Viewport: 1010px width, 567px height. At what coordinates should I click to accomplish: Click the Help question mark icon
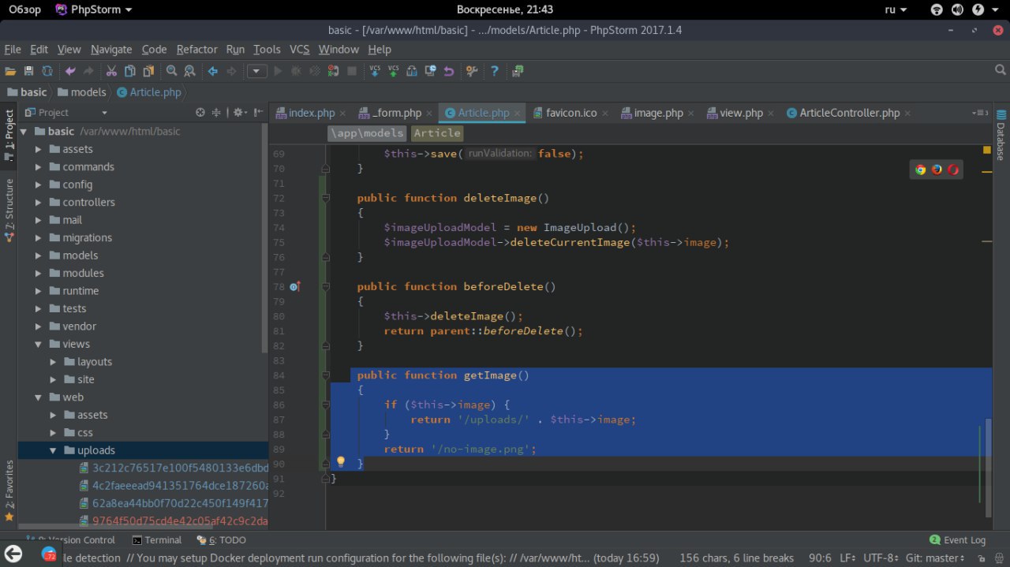pos(495,71)
